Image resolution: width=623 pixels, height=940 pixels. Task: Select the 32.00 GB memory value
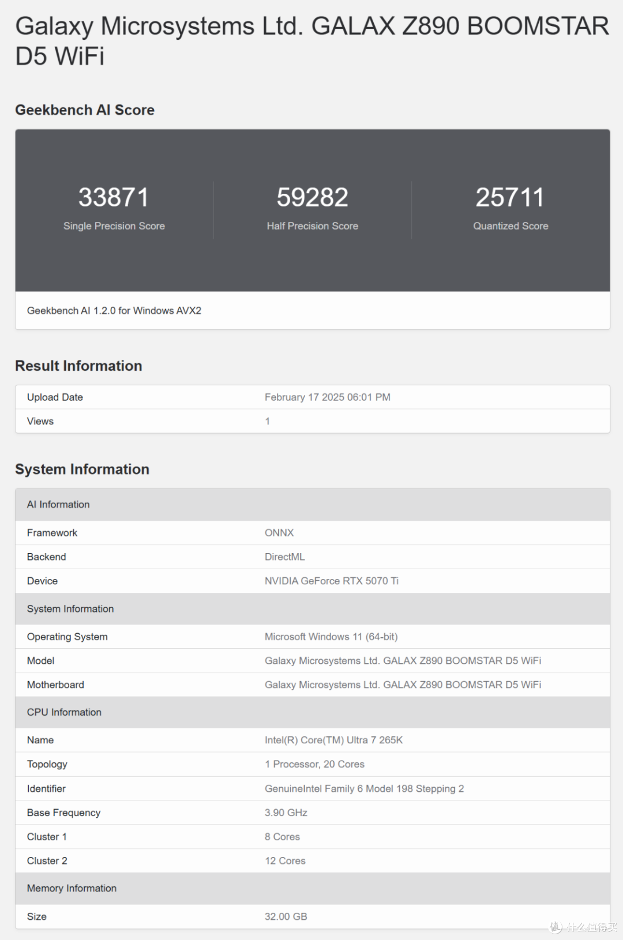pyautogui.click(x=286, y=917)
